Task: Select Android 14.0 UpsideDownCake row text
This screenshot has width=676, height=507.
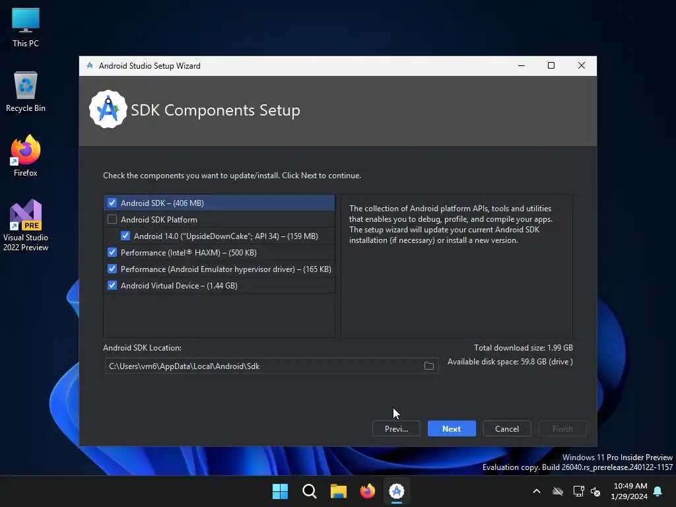Action: tap(226, 236)
